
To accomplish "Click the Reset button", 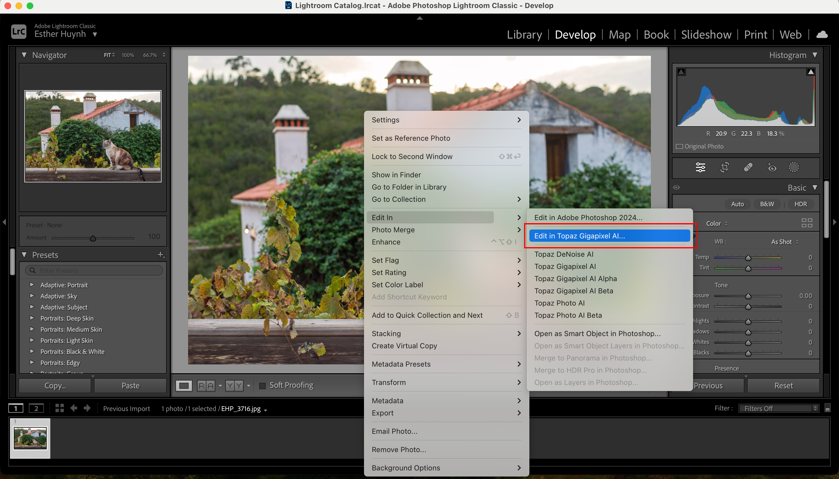I will click(783, 385).
